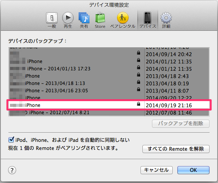Open the 再生 (Playback) preferences pane
The image size is (218, 183).
[x=68, y=20]
